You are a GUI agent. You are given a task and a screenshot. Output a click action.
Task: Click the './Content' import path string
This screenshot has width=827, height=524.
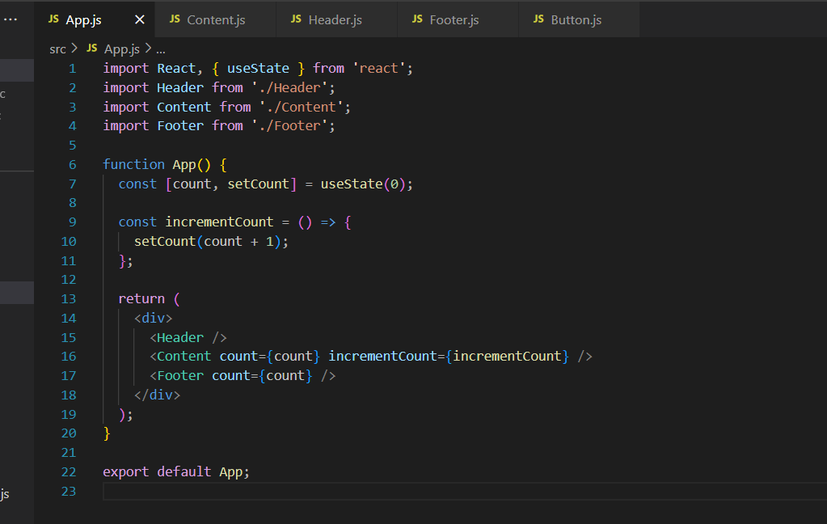pos(302,107)
